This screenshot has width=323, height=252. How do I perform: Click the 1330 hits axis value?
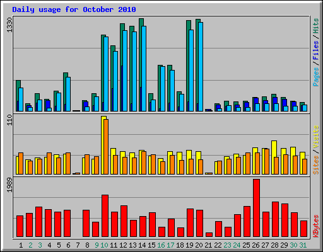(9, 25)
